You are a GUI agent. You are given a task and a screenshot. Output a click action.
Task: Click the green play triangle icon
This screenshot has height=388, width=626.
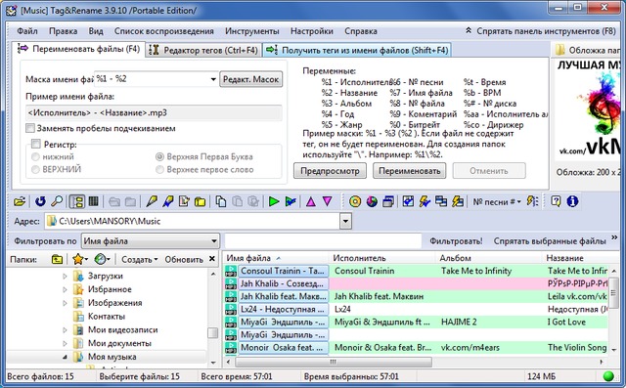click(x=274, y=201)
